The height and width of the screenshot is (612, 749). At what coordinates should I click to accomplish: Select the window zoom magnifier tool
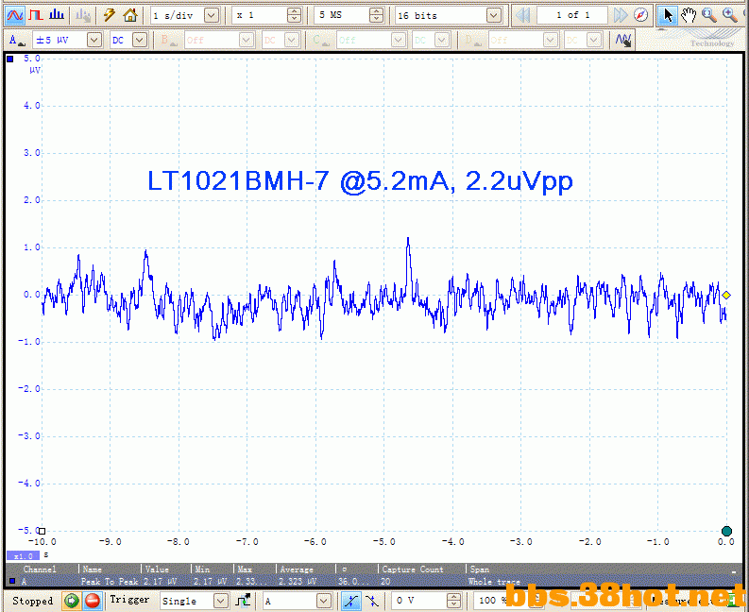tap(709, 16)
